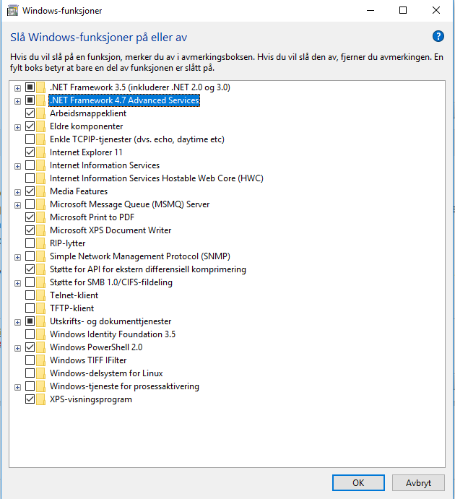This screenshot has width=455, height=499.
Task: Click folder icon beside Windows PowerShell 2.0
Action: coord(40,347)
